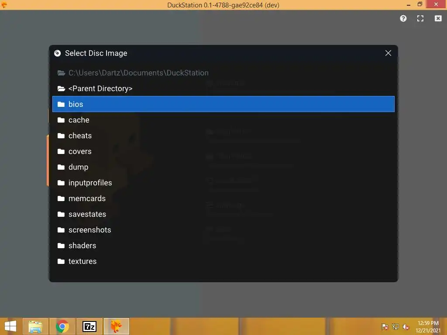Click the open-folder icon next to Parent Directory
Viewport: 447px width, 335px height.
click(61, 89)
